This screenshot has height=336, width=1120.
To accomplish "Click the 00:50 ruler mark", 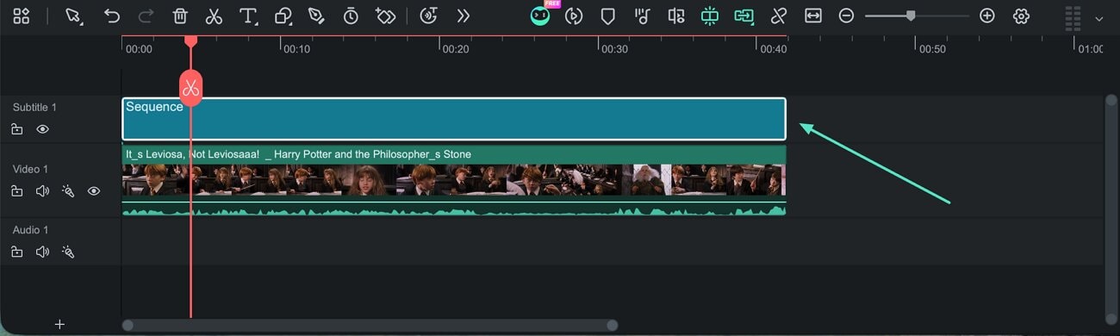I will tap(932, 49).
